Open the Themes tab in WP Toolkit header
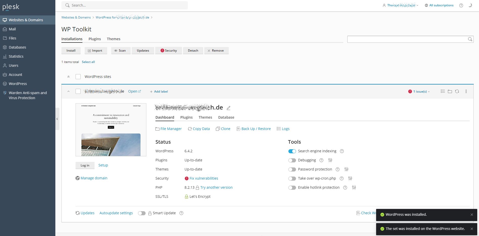This screenshot has height=236, width=479. (113, 39)
